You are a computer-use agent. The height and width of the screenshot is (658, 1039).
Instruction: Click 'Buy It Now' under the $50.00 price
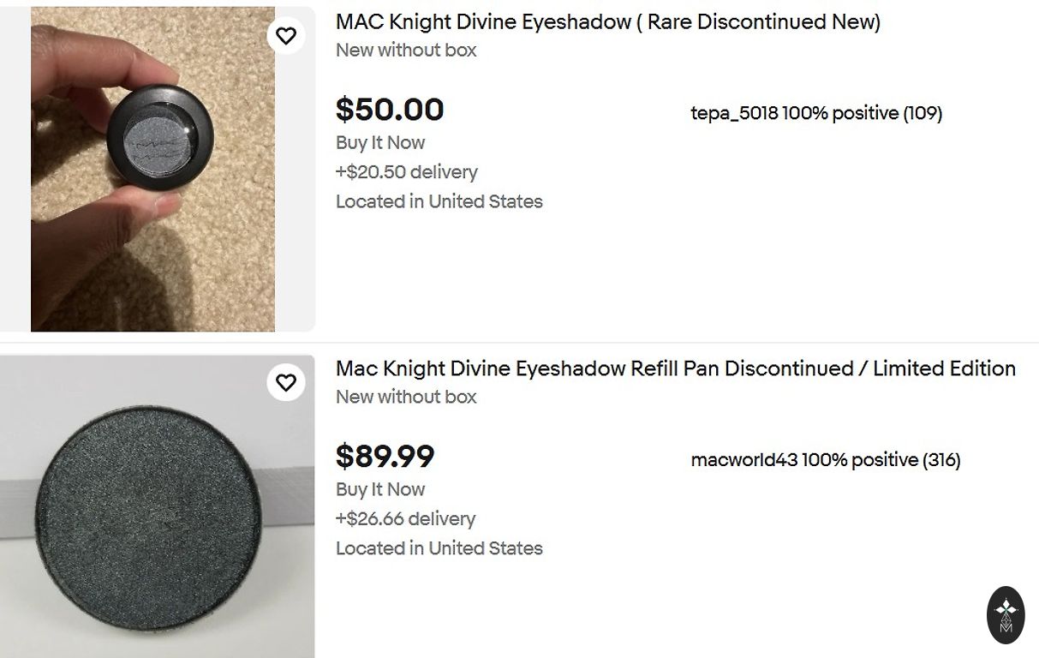pos(380,143)
